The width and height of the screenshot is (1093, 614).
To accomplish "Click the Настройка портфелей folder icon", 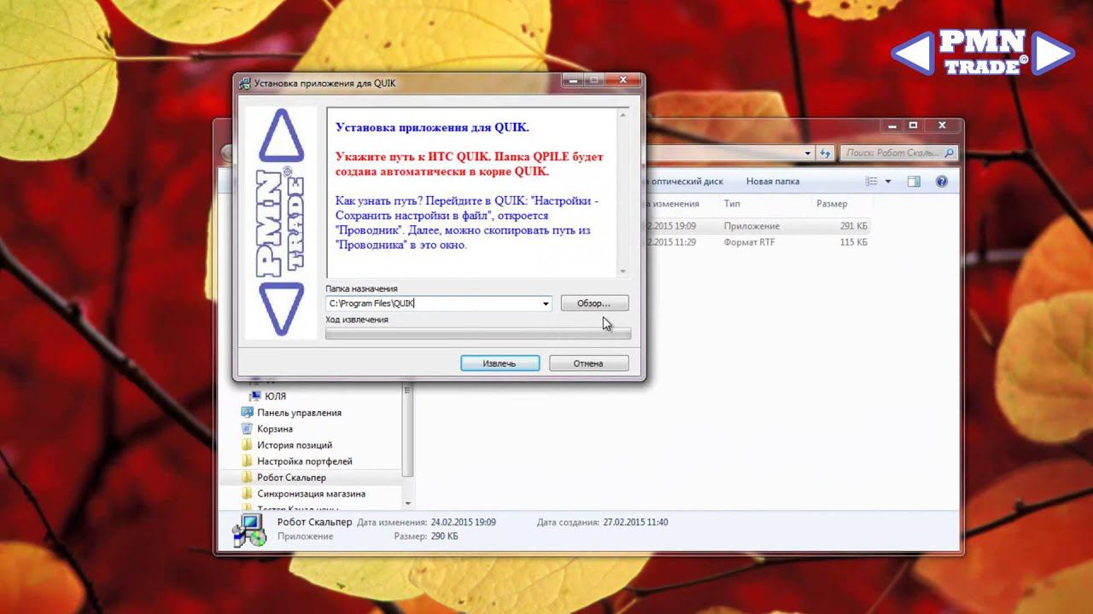I will click(247, 461).
